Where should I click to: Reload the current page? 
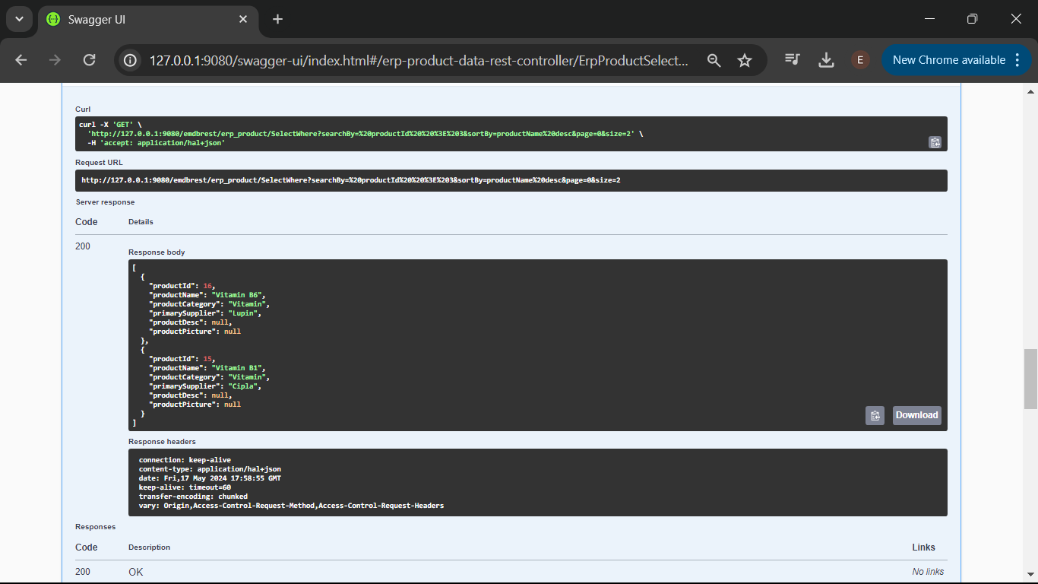89,60
